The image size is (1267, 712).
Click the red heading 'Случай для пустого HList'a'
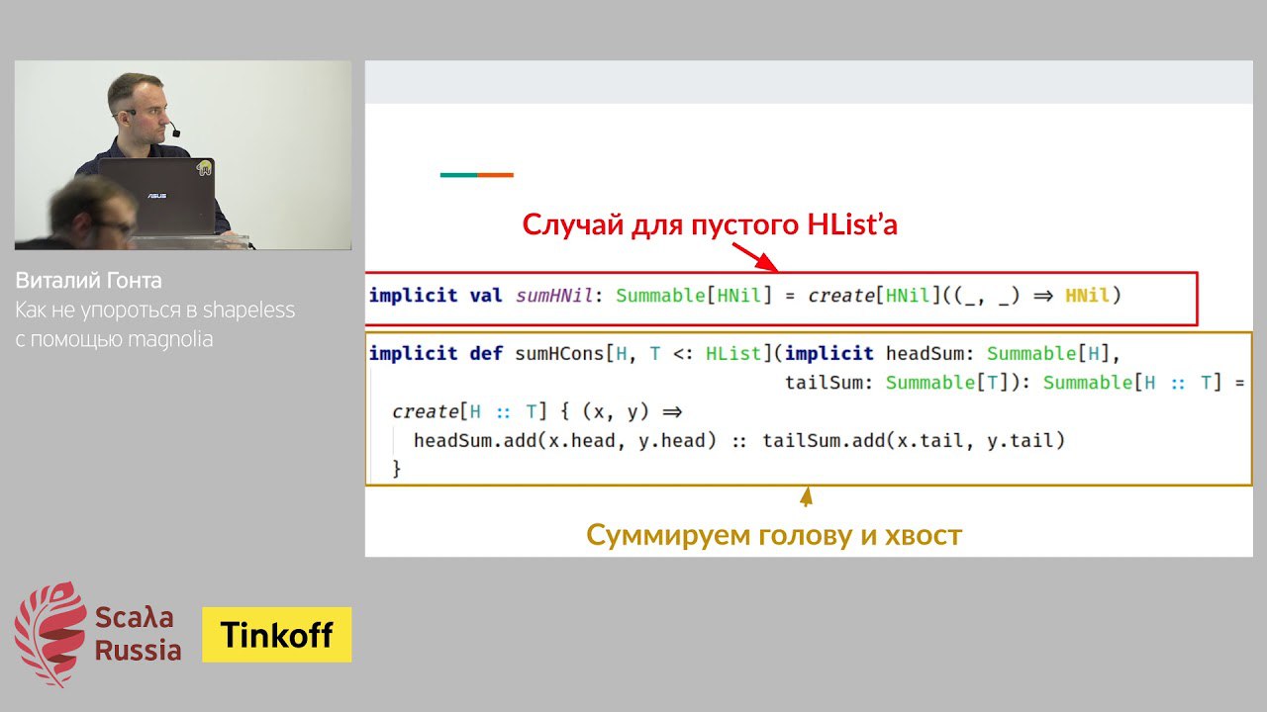(710, 224)
